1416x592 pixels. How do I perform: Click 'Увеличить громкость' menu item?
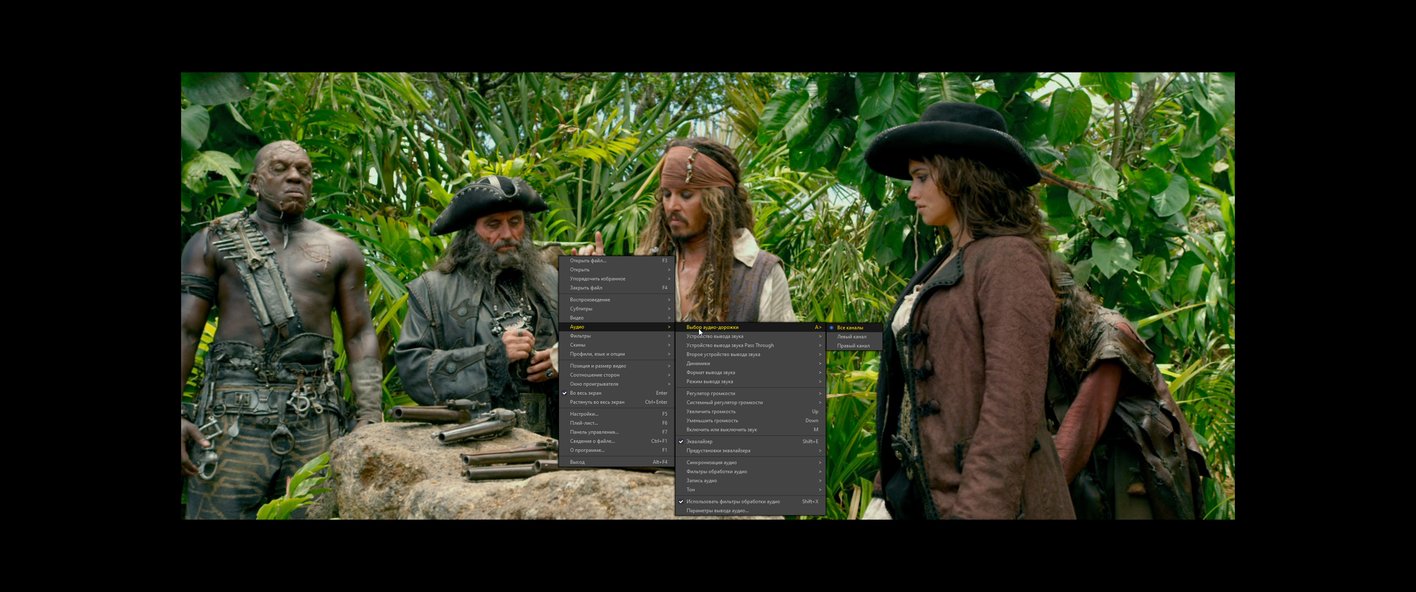click(x=711, y=412)
